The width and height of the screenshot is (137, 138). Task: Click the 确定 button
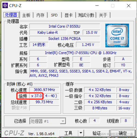pos(123,133)
